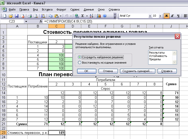The width and height of the screenshot is (188, 139).
Task: Click Сохранить сценарий... button
Action: [137, 71]
